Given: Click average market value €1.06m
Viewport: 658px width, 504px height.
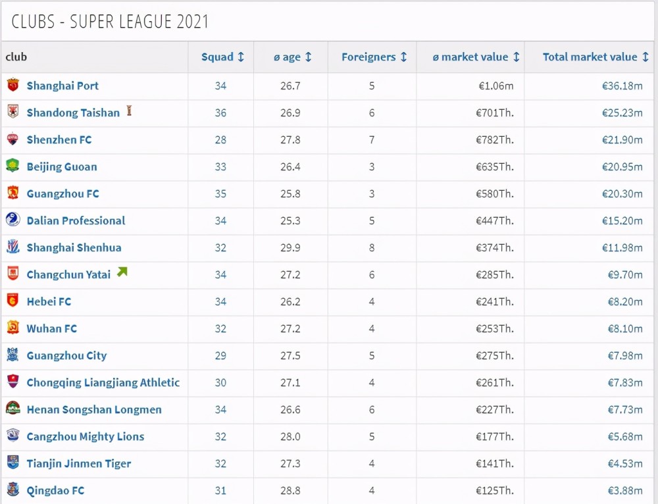Looking at the screenshot, I should [x=496, y=86].
